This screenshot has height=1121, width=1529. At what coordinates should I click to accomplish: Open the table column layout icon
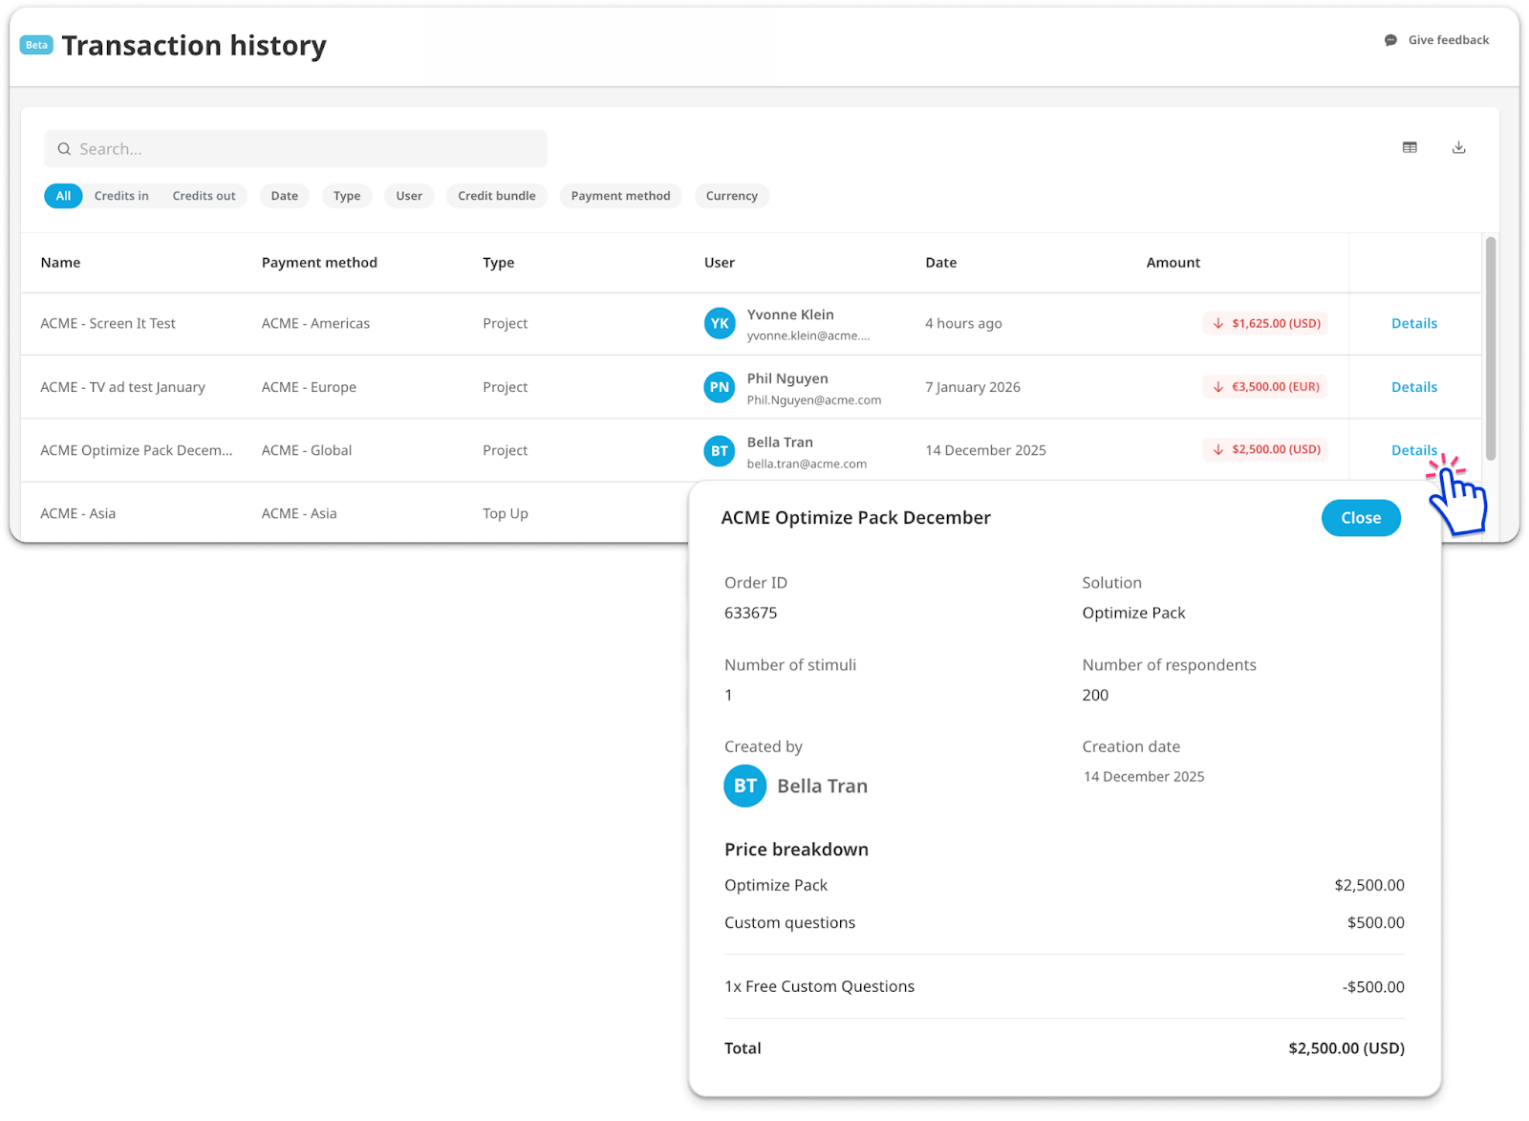pyautogui.click(x=1410, y=147)
